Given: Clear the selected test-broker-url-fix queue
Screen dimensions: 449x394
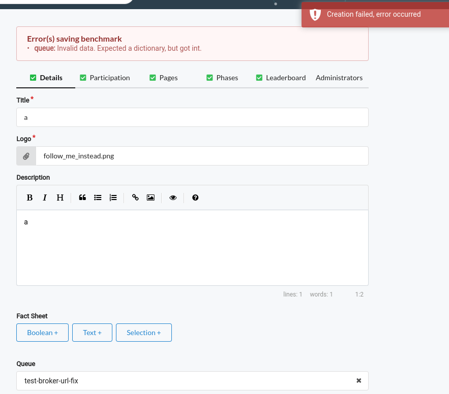Looking at the screenshot, I should [358, 380].
